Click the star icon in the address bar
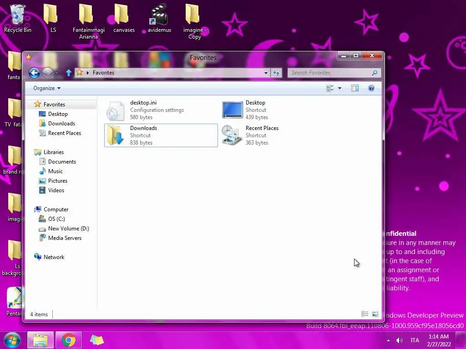Screen dimensions: 466x349 click(x=80, y=72)
